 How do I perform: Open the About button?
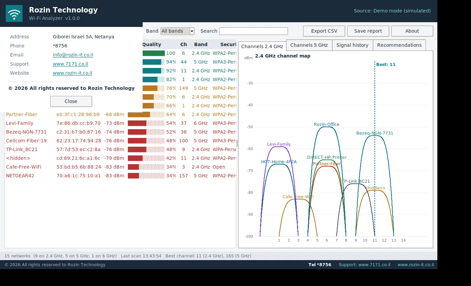pos(412,31)
